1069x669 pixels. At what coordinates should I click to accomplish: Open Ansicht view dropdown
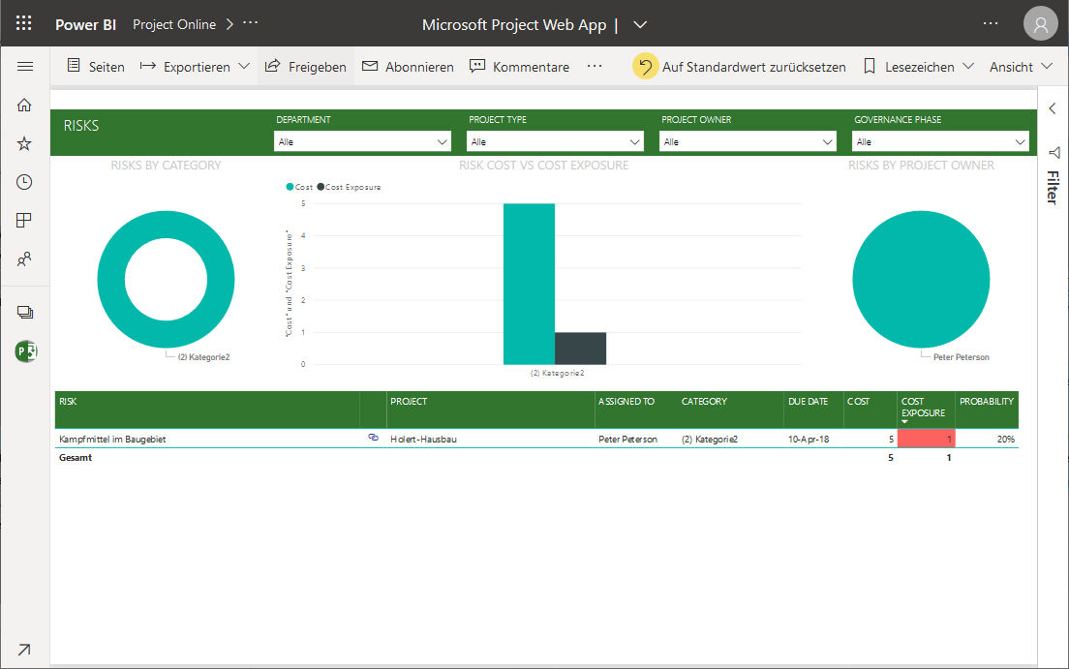pyautogui.click(x=1022, y=66)
